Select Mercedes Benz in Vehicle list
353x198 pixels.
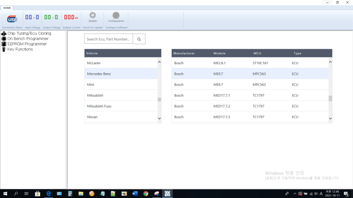[121, 74]
